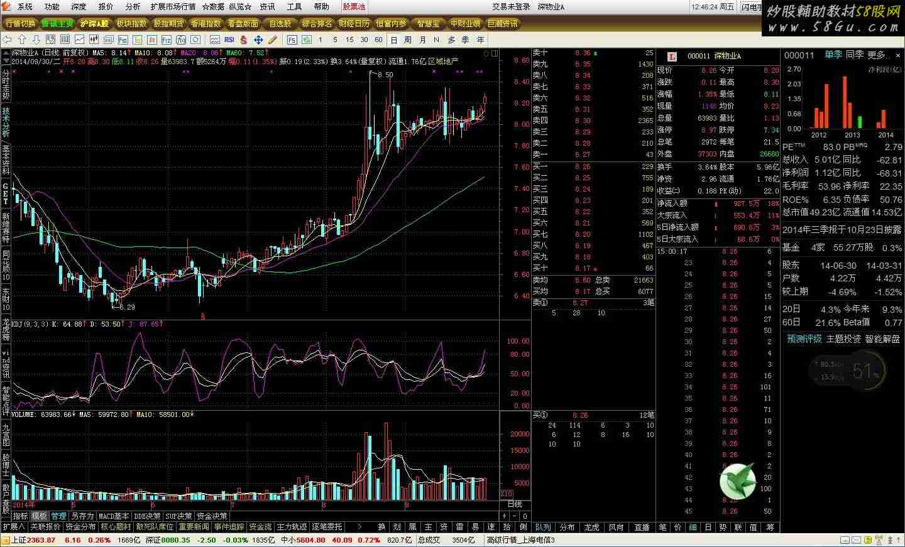Select the 30-minute period button
905x547 pixels.
tap(364, 40)
